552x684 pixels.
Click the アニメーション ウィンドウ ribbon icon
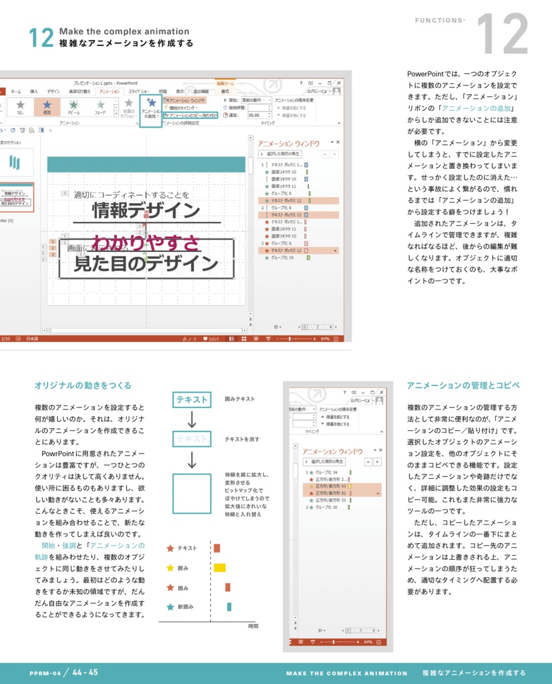[x=166, y=101]
